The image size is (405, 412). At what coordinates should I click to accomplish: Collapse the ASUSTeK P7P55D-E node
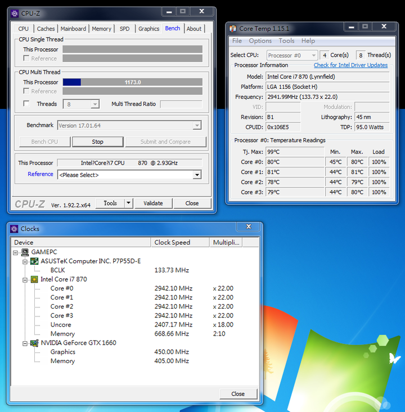tap(25, 262)
